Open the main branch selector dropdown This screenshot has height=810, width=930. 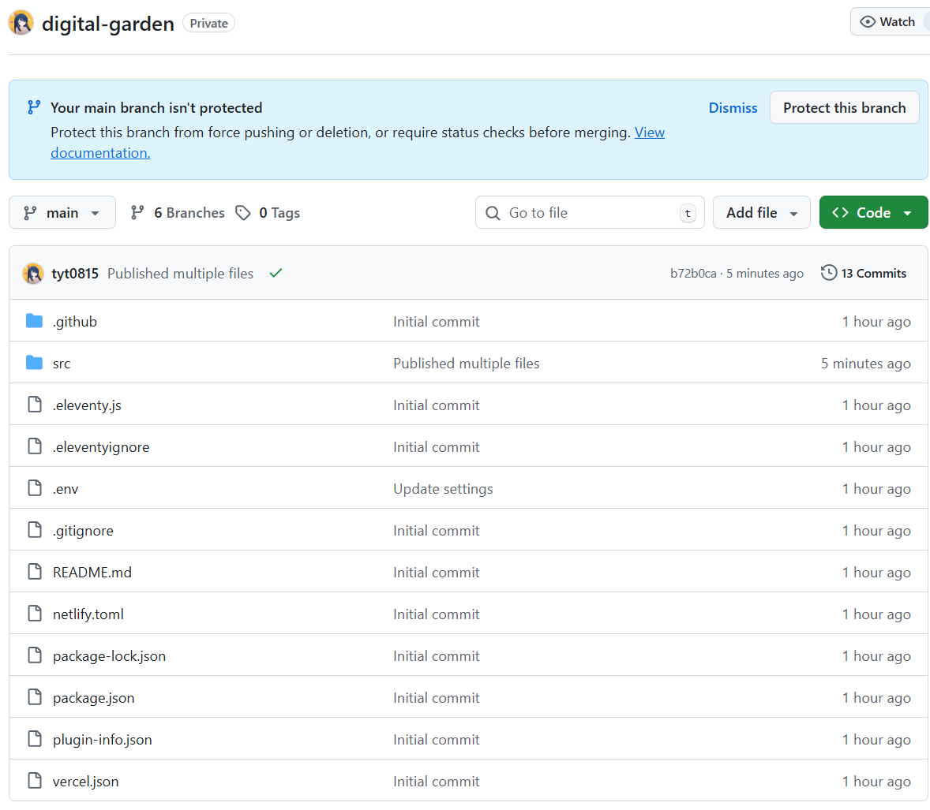pos(62,213)
